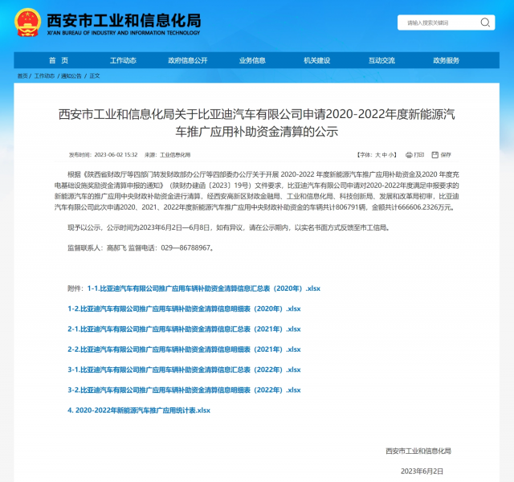Viewport: 514px width, 482px height.
Task: Click the supervision phone 029—86788967
Action: pos(186,248)
